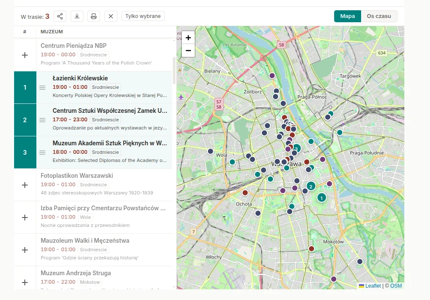Click drag handle of Centrum Sztuki Współczesnej row

(x=42, y=120)
